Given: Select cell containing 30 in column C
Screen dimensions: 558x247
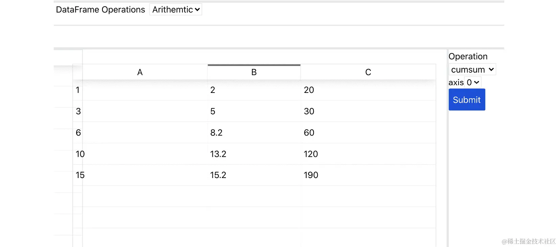Looking at the screenshot, I should [368, 111].
